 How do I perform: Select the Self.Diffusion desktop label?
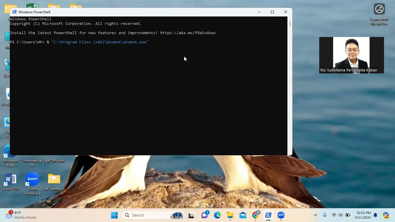pos(54,161)
